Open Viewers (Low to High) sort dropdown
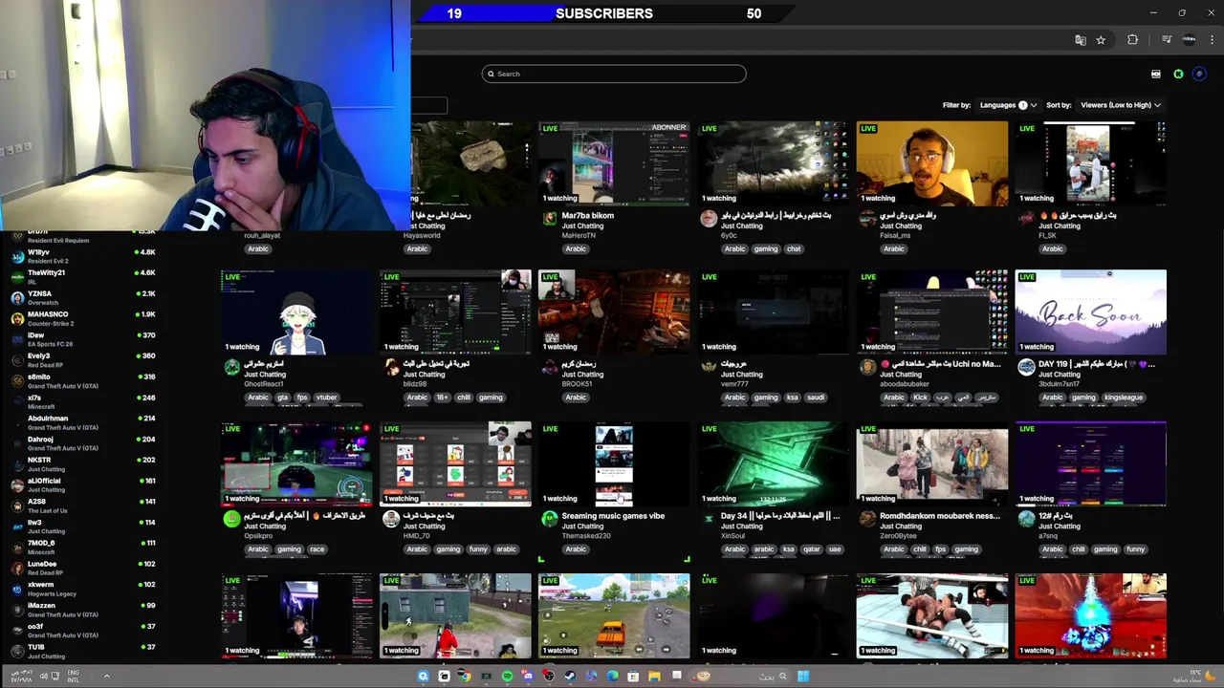Screen dimensions: 1224x688 tap(1121, 105)
